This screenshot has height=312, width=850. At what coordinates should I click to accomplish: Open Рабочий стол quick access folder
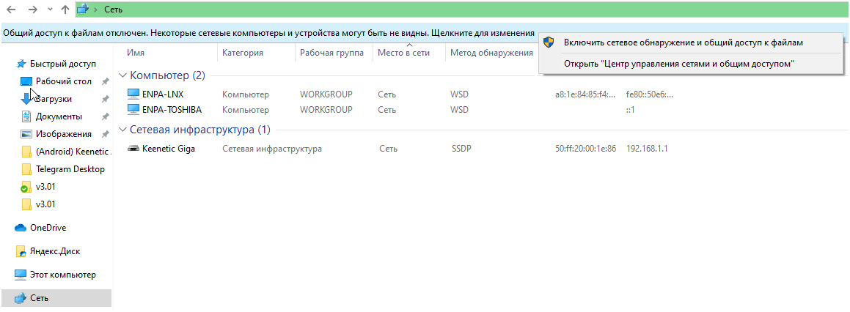coord(63,81)
